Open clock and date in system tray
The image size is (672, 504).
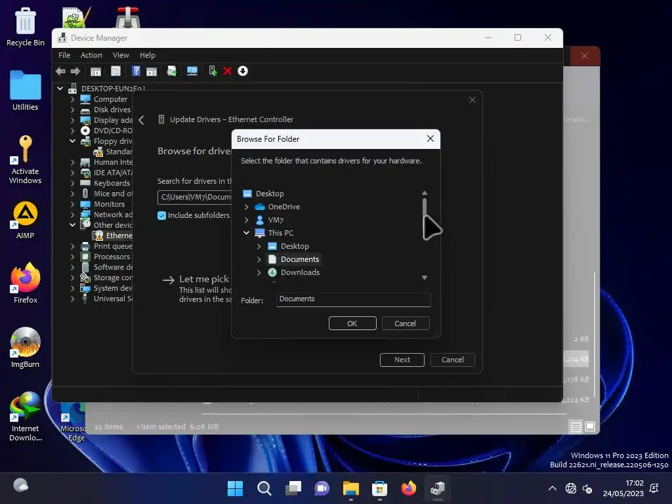(623, 488)
